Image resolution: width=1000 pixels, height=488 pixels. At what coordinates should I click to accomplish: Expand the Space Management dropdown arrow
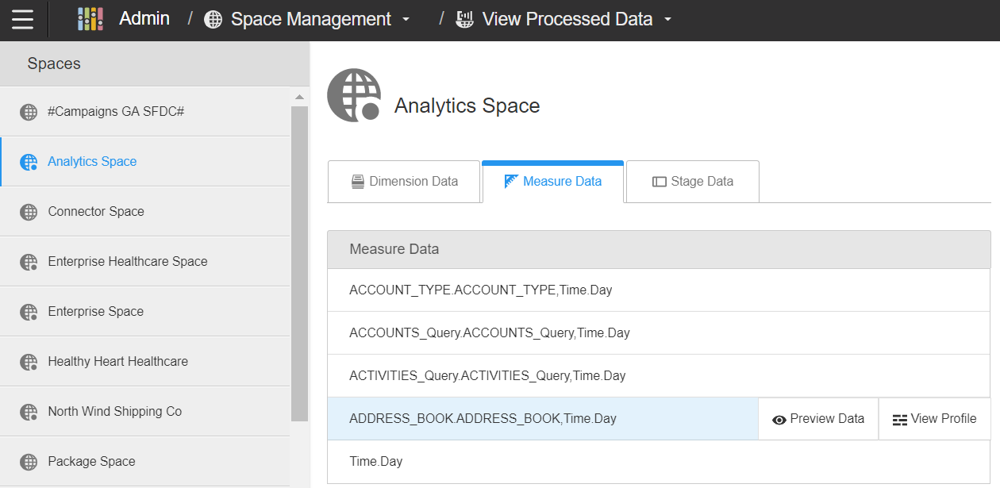click(x=406, y=20)
